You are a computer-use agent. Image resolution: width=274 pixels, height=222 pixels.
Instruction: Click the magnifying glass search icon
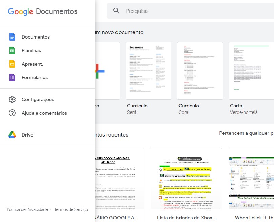pos(116,11)
